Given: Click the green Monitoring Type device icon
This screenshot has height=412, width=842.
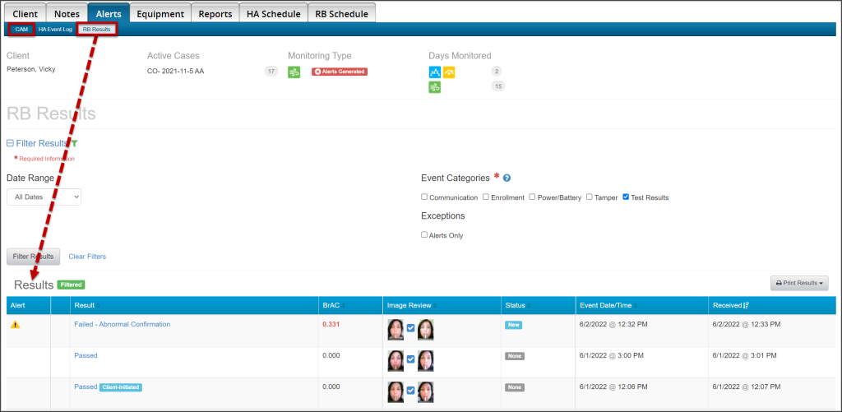Looking at the screenshot, I should 294,72.
